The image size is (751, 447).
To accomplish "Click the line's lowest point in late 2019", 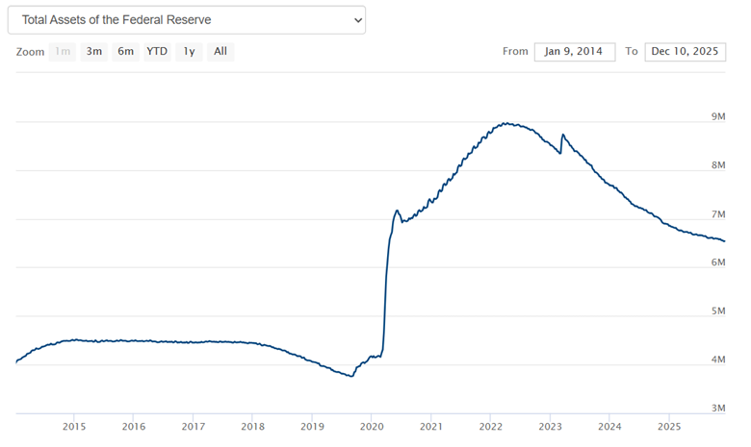I will [x=351, y=376].
